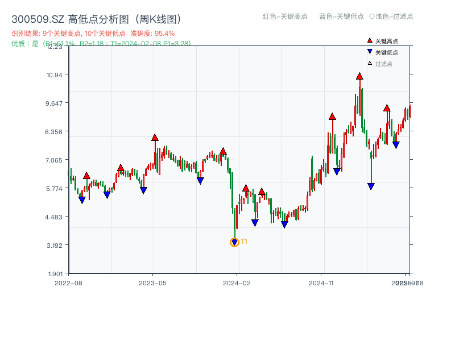Select the highest red peak marker near 10.94
This screenshot has width=455, height=341.
coord(359,76)
